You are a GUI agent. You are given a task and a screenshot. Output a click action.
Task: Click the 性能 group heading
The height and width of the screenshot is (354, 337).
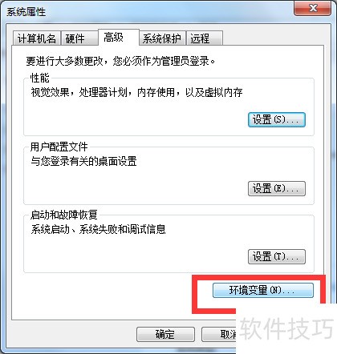(x=39, y=78)
